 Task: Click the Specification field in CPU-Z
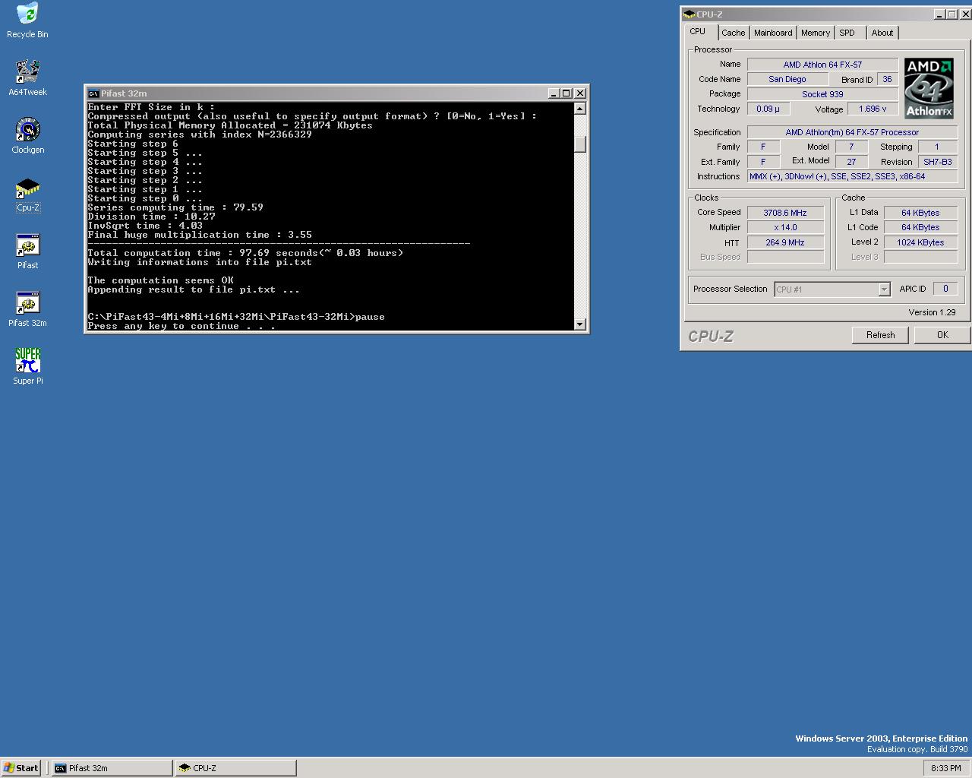[x=852, y=132]
